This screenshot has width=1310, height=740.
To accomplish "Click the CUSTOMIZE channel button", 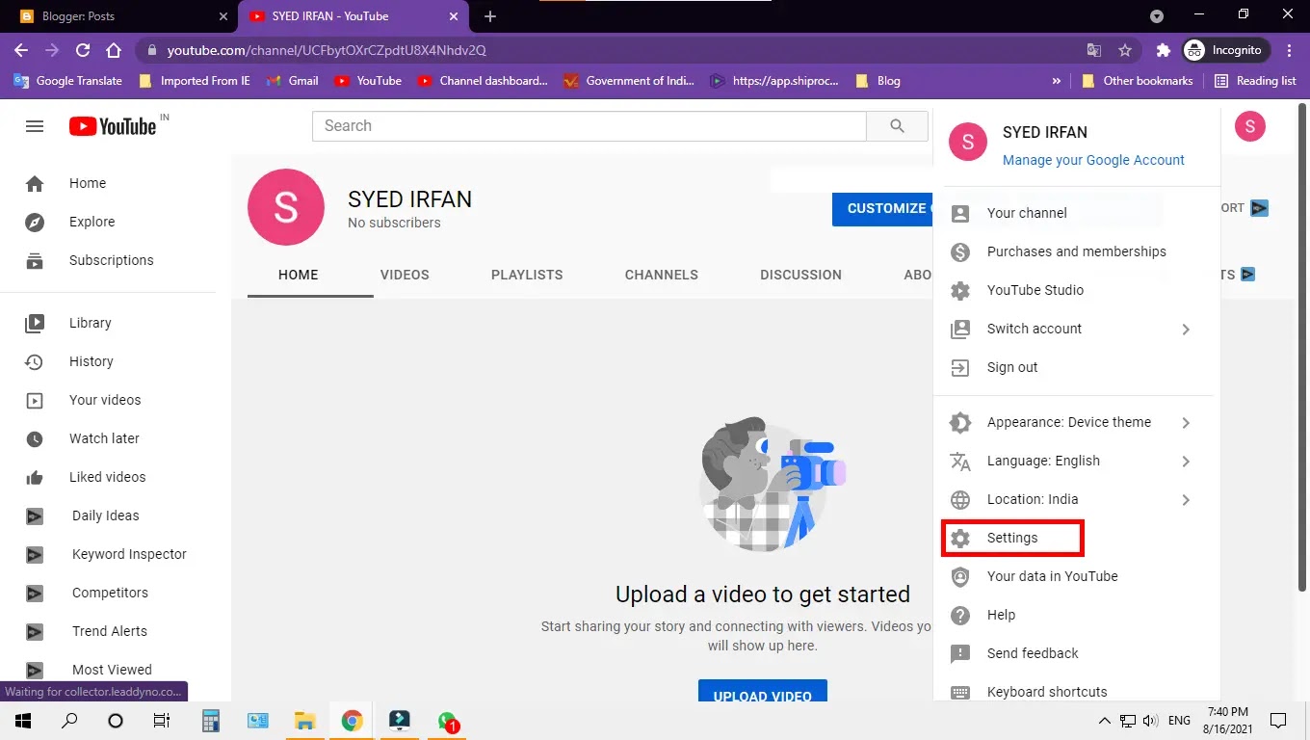I will [882, 208].
